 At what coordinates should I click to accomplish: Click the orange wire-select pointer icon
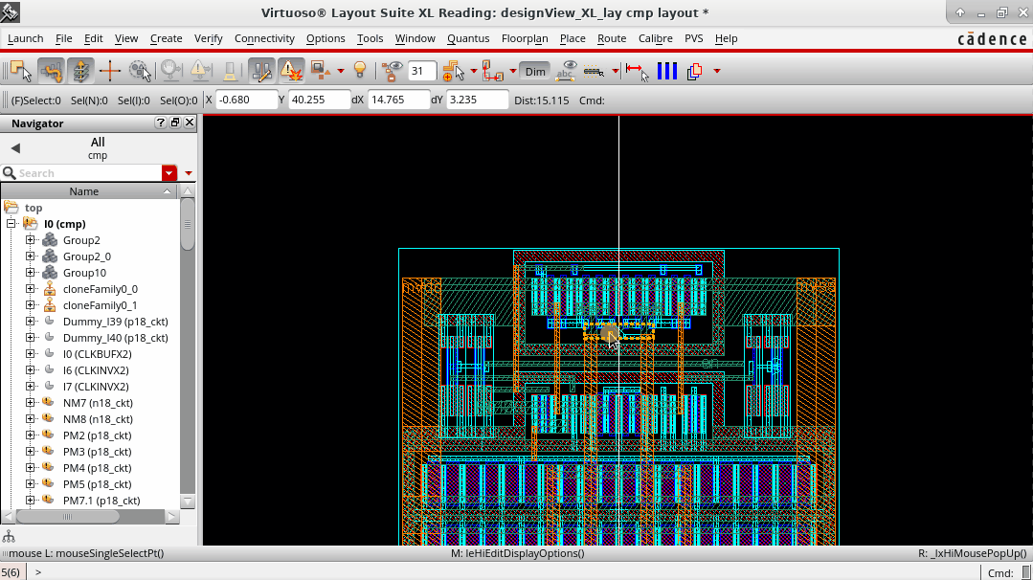pyautogui.click(x=453, y=71)
